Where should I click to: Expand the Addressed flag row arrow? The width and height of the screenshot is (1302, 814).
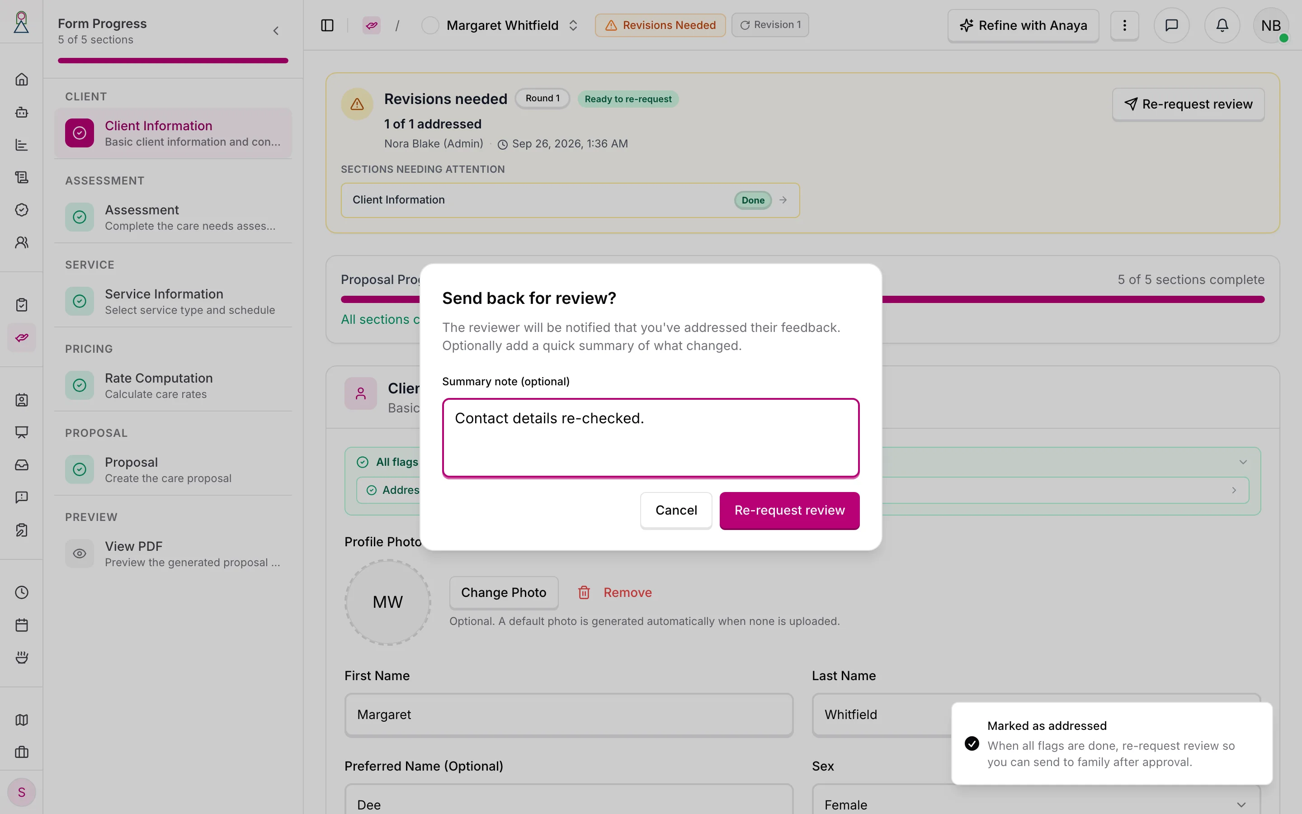(1234, 490)
